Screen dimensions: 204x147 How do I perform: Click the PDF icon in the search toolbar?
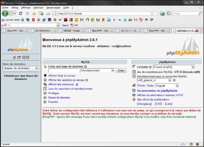(72, 25)
